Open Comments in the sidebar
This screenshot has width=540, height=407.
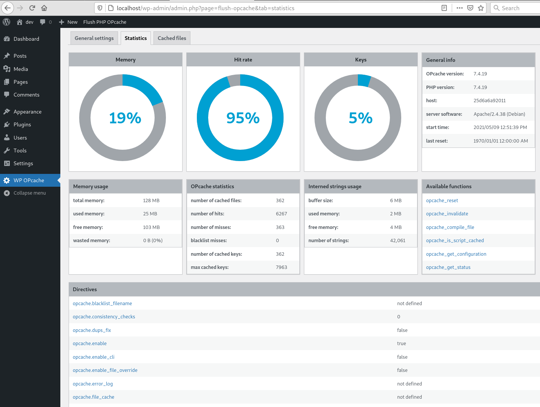(x=30, y=95)
